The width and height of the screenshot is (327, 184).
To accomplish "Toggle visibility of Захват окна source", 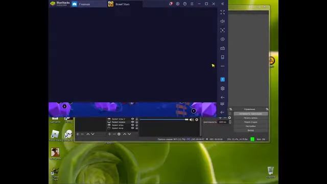I will click(x=133, y=128).
